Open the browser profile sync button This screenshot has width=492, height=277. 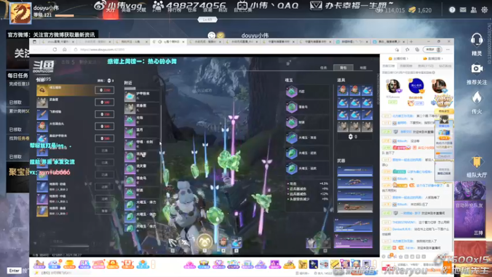(x=432, y=50)
